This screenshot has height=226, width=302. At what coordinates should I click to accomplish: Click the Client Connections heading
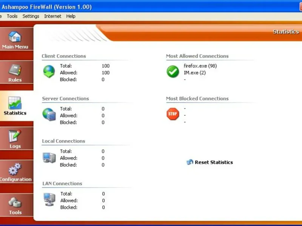[x=64, y=56]
